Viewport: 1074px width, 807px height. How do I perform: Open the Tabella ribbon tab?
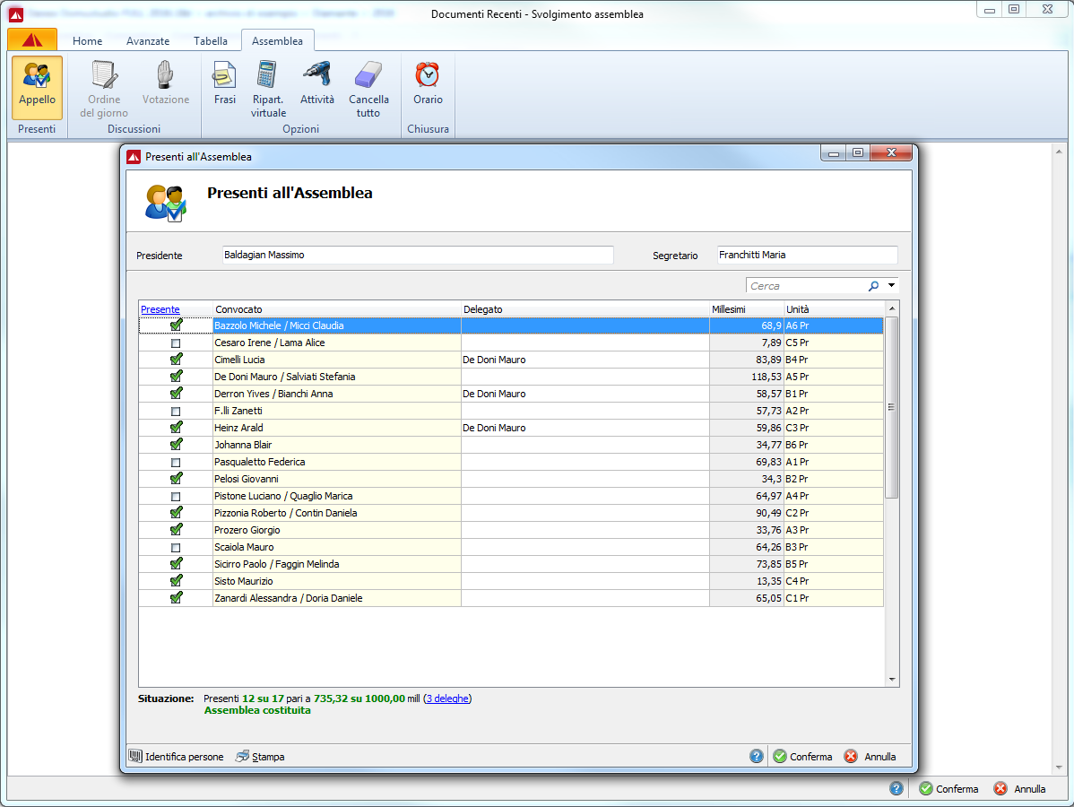click(x=210, y=41)
